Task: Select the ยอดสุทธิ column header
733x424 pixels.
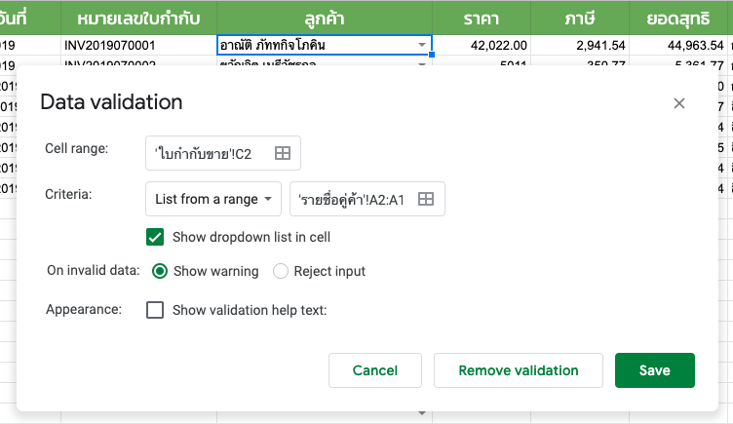Action: 678,19
